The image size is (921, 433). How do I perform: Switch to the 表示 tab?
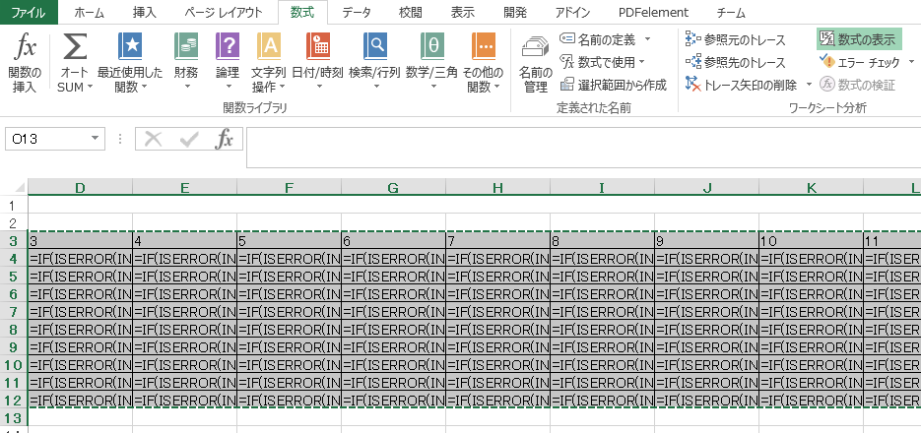point(462,13)
